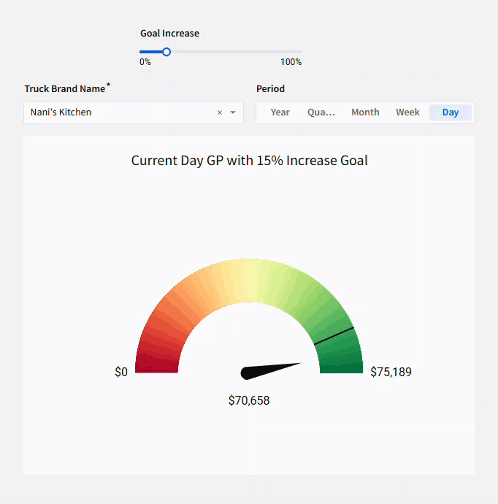The image size is (498, 504).
Task: Set the period to Week
Action: click(407, 112)
